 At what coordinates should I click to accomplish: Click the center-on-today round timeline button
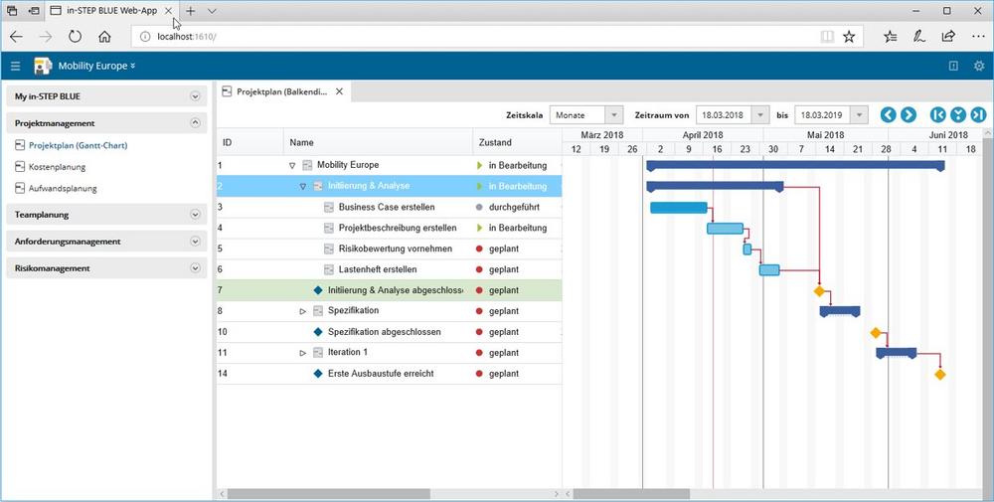click(958, 115)
